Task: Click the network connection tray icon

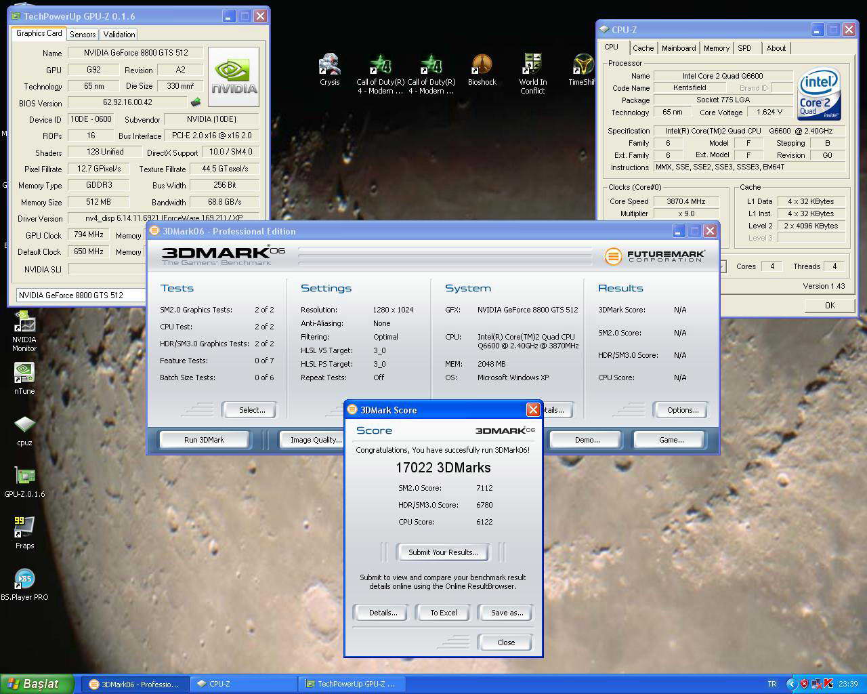Action: [816, 684]
